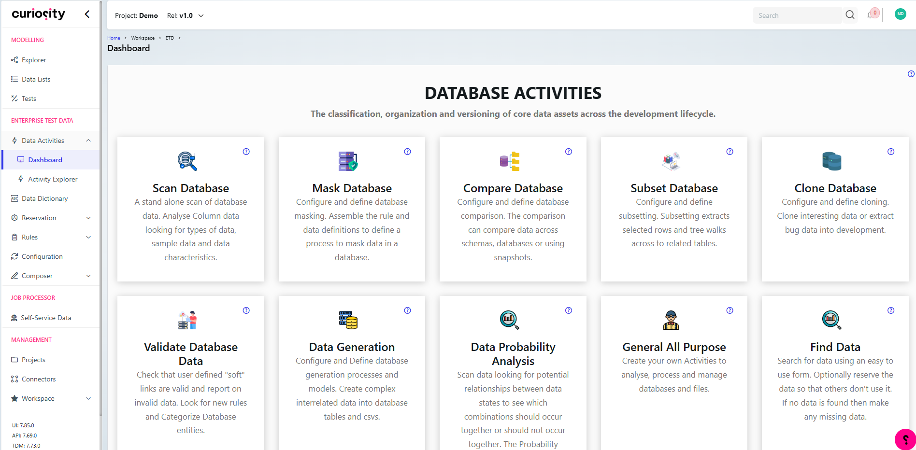Open Workspace from the breadcrumb trail
The height and width of the screenshot is (450, 916).
pyautogui.click(x=143, y=38)
